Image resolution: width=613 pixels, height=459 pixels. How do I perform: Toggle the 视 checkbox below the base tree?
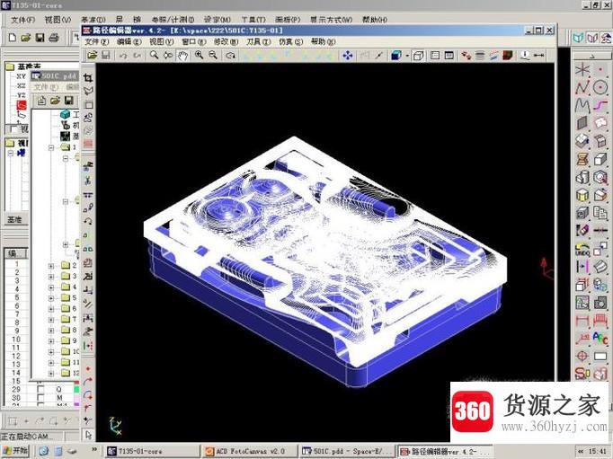[13, 129]
